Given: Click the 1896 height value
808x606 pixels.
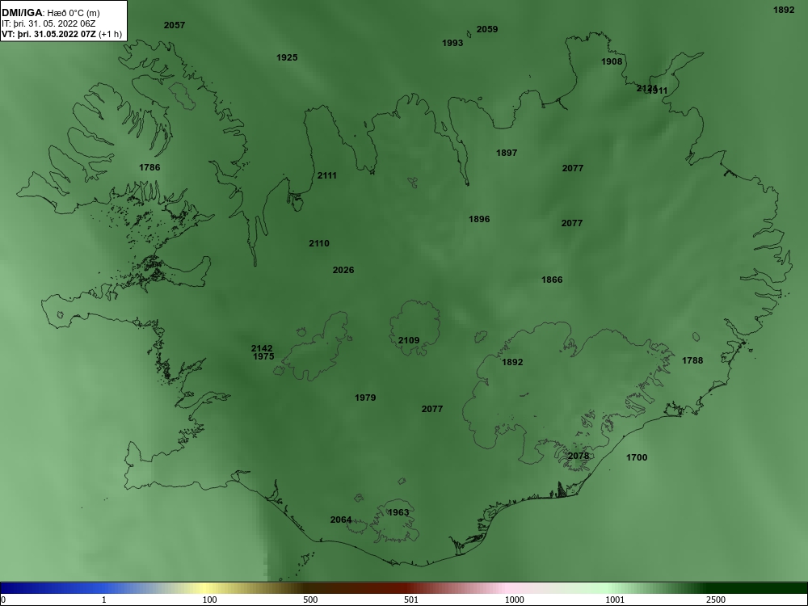Looking at the screenshot, I should [x=479, y=220].
